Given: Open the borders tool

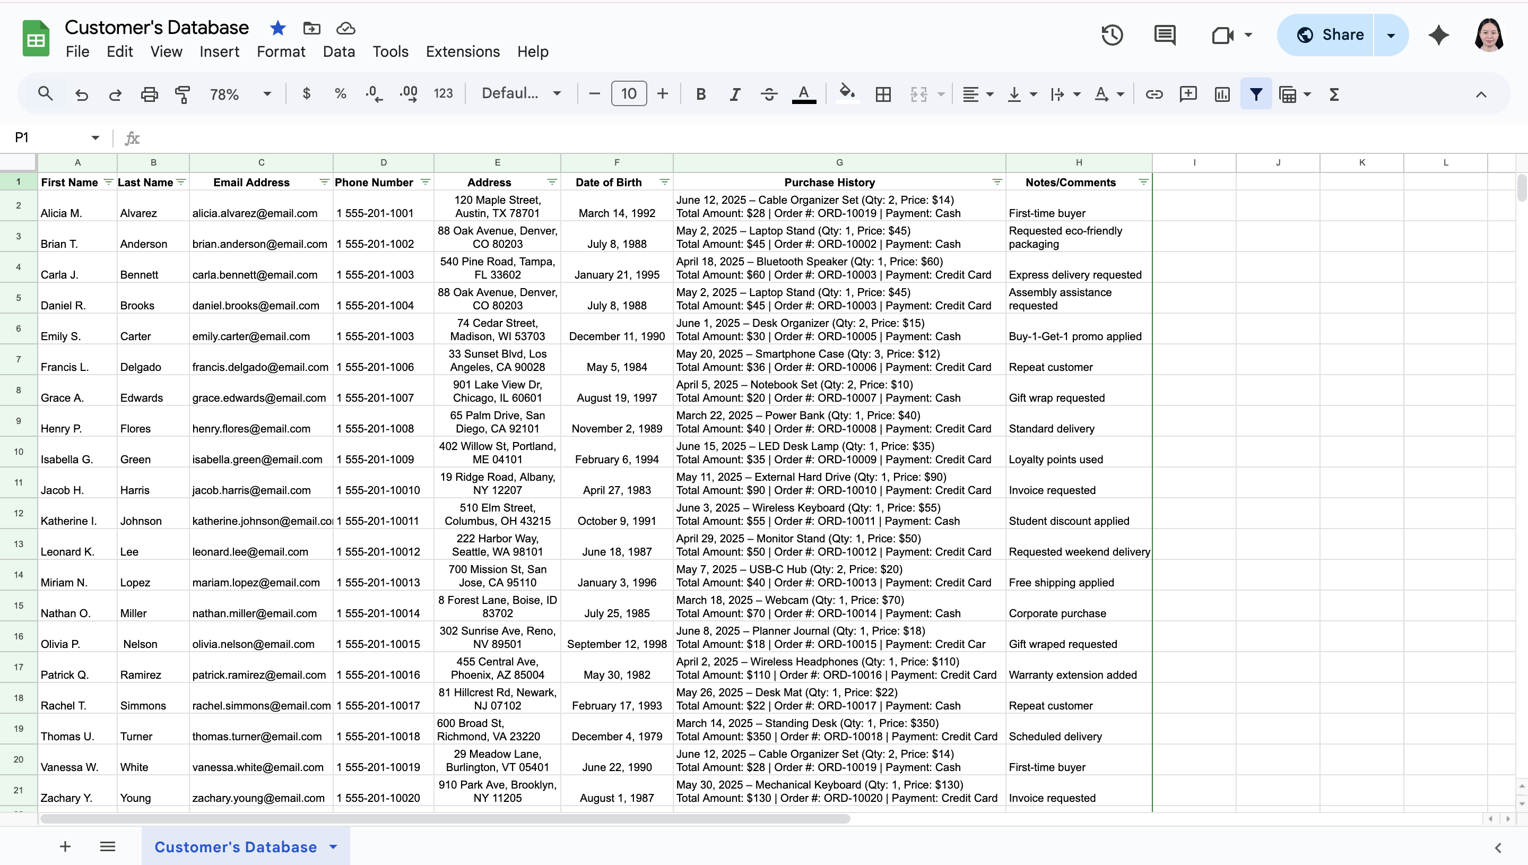Looking at the screenshot, I should coord(883,94).
